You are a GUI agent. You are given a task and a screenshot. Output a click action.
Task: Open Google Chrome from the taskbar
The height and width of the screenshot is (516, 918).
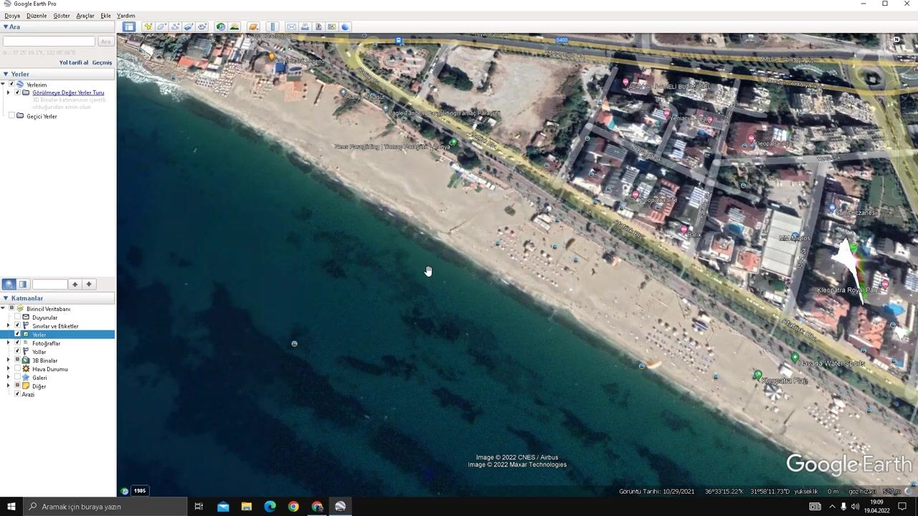(293, 507)
